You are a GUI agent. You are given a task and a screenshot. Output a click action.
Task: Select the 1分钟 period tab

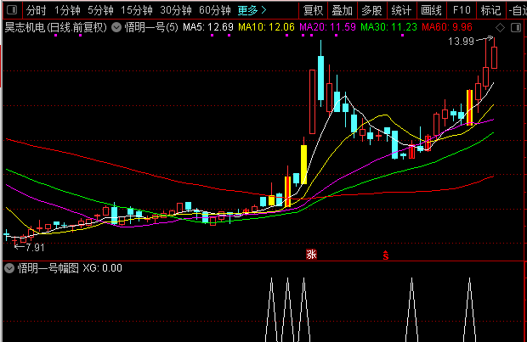67,10
